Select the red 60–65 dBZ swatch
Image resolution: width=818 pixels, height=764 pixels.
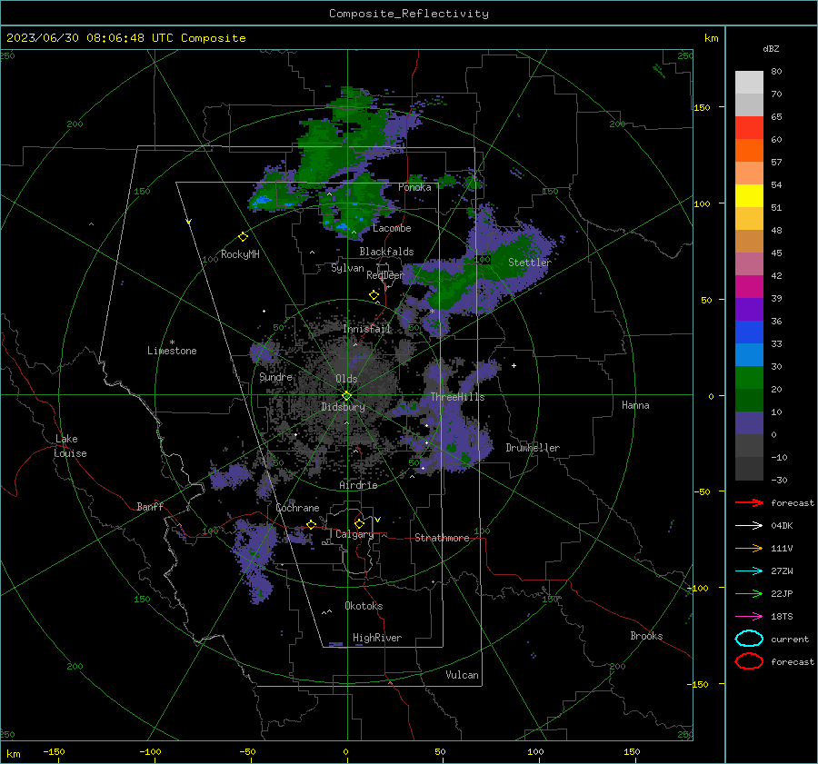749,128
